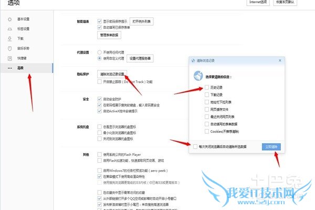Check the Cookies(不推荐清除) box

(x=207, y=131)
